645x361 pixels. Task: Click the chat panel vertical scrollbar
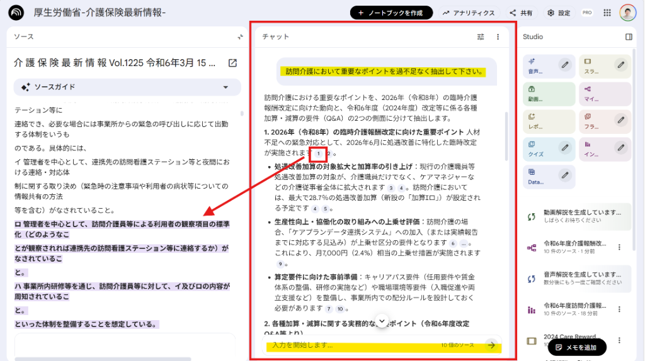coord(506,136)
